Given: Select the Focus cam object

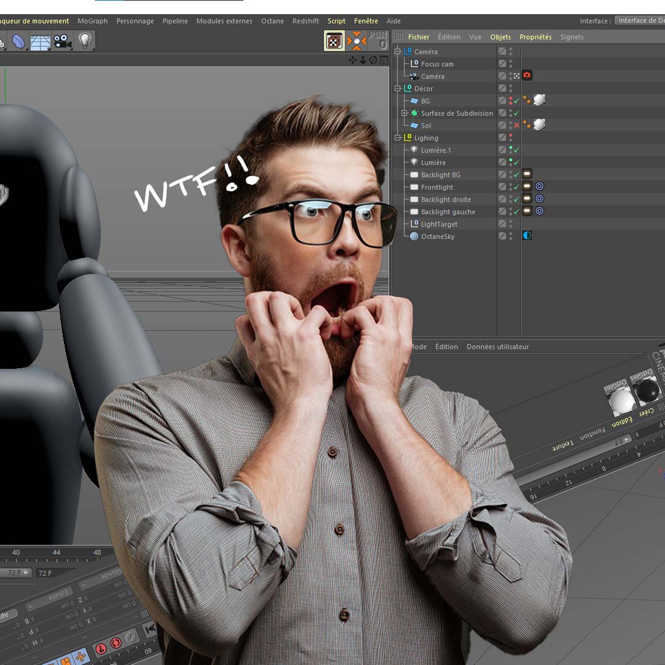Looking at the screenshot, I should [x=437, y=64].
